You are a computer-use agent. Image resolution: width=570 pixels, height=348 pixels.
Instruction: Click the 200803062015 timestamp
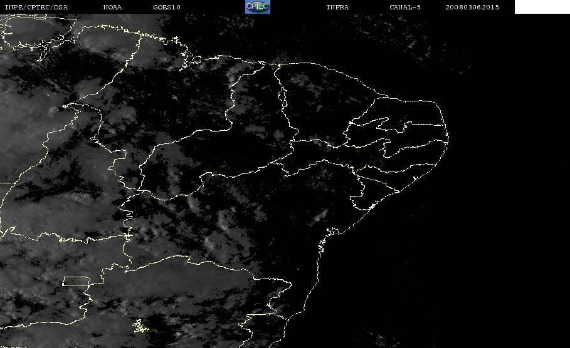tap(472, 8)
